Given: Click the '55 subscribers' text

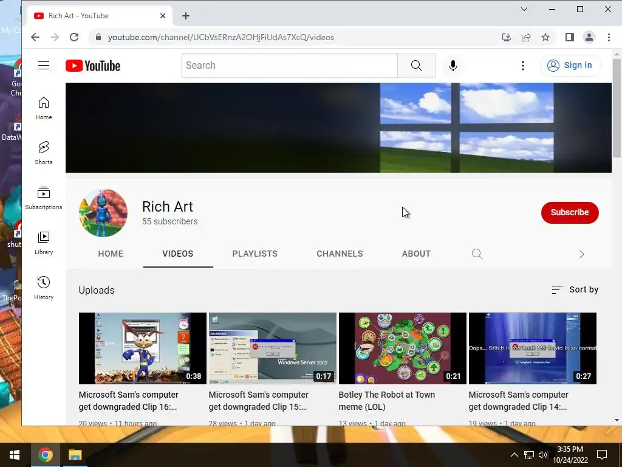Looking at the screenshot, I should pyautogui.click(x=170, y=221).
